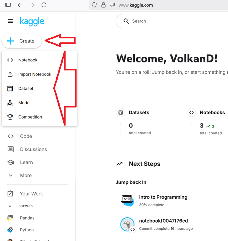Open notebookf0047f76cd from Jump back in
Viewport: 228px width, 241px height.
click(163, 221)
